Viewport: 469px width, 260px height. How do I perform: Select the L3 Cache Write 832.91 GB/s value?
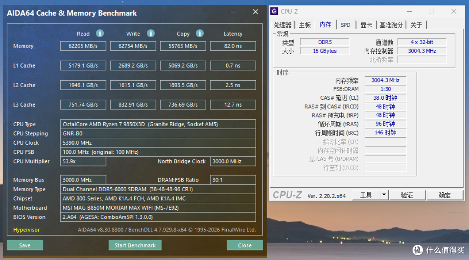click(133, 105)
